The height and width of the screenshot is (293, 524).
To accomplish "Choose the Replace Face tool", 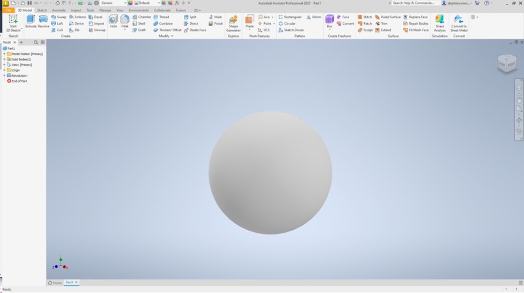I will click(x=415, y=17).
